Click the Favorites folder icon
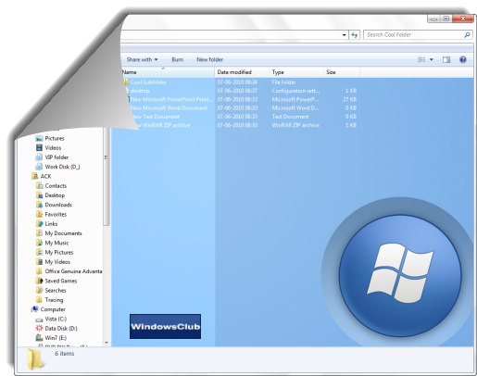The height and width of the screenshot is (376, 477). pos(39,214)
